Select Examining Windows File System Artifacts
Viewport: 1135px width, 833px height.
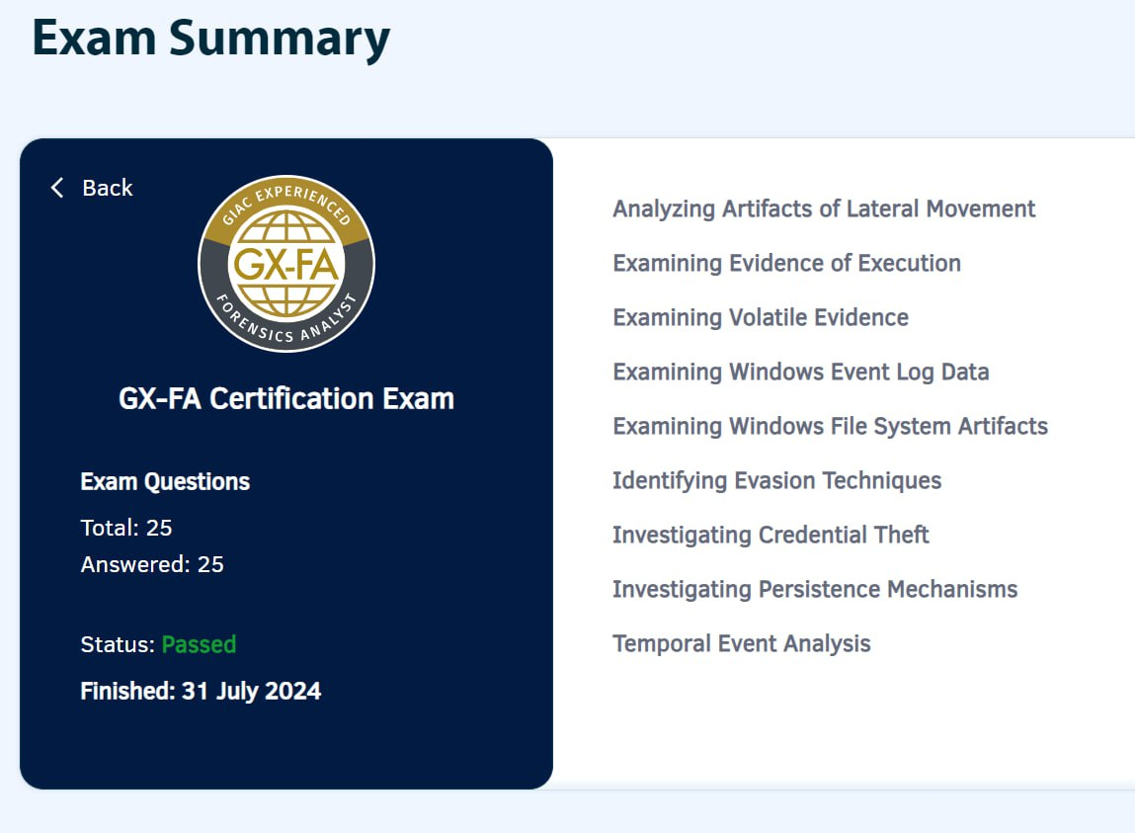coord(830,426)
